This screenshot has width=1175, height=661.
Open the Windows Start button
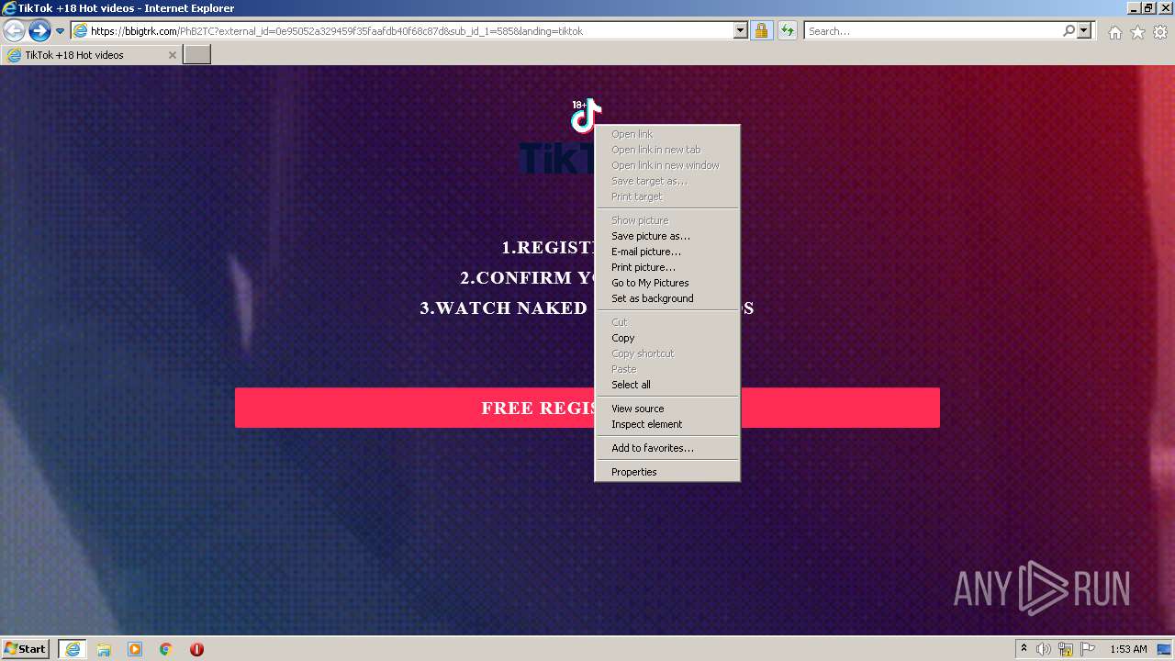[26, 649]
